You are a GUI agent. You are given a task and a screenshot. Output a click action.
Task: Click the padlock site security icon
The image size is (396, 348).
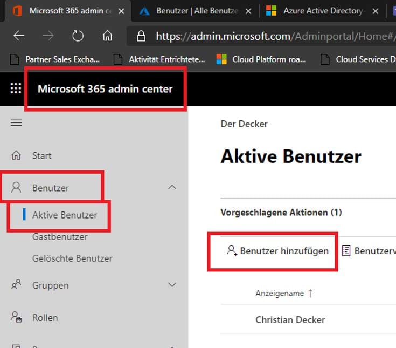click(x=141, y=36)
